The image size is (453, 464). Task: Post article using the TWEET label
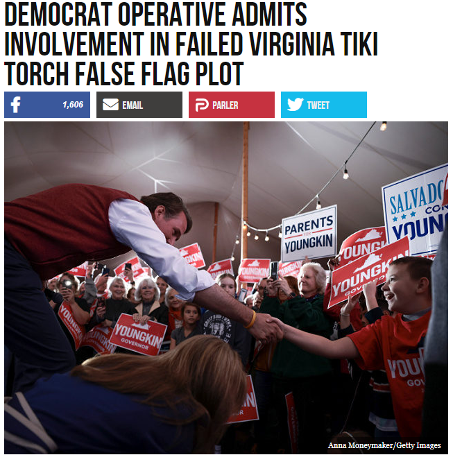pos(318,105)
